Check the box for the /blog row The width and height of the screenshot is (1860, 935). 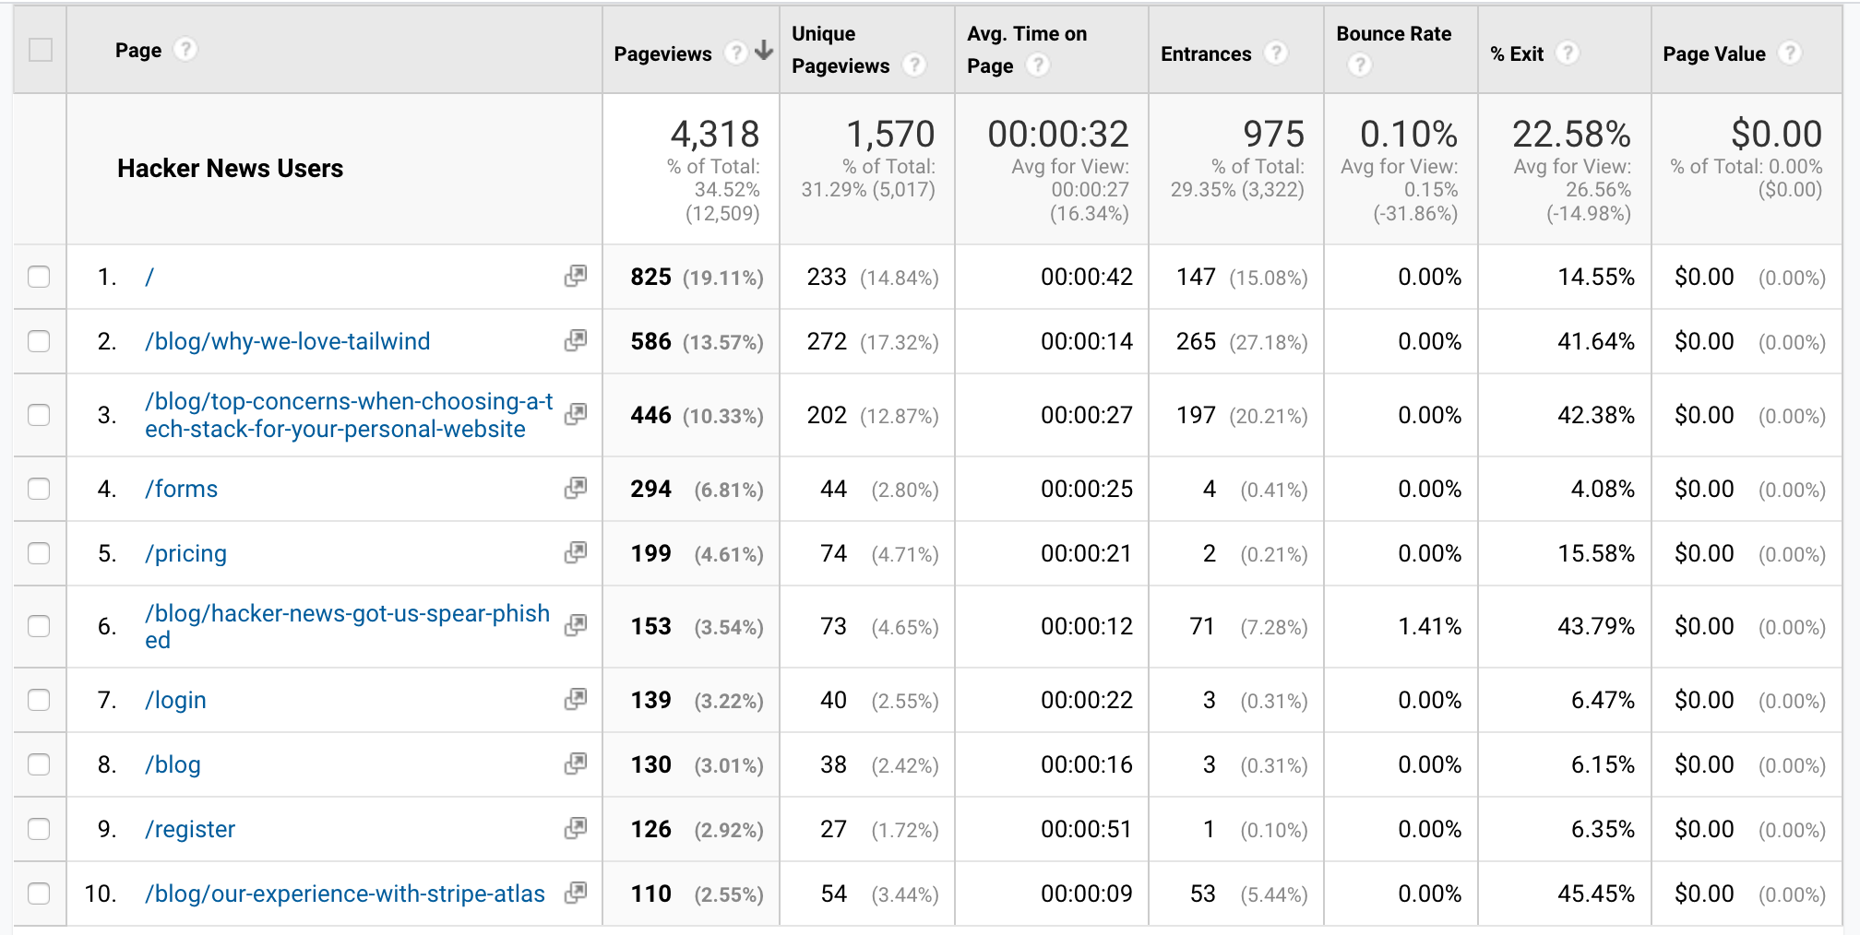[x=39, y=764]
